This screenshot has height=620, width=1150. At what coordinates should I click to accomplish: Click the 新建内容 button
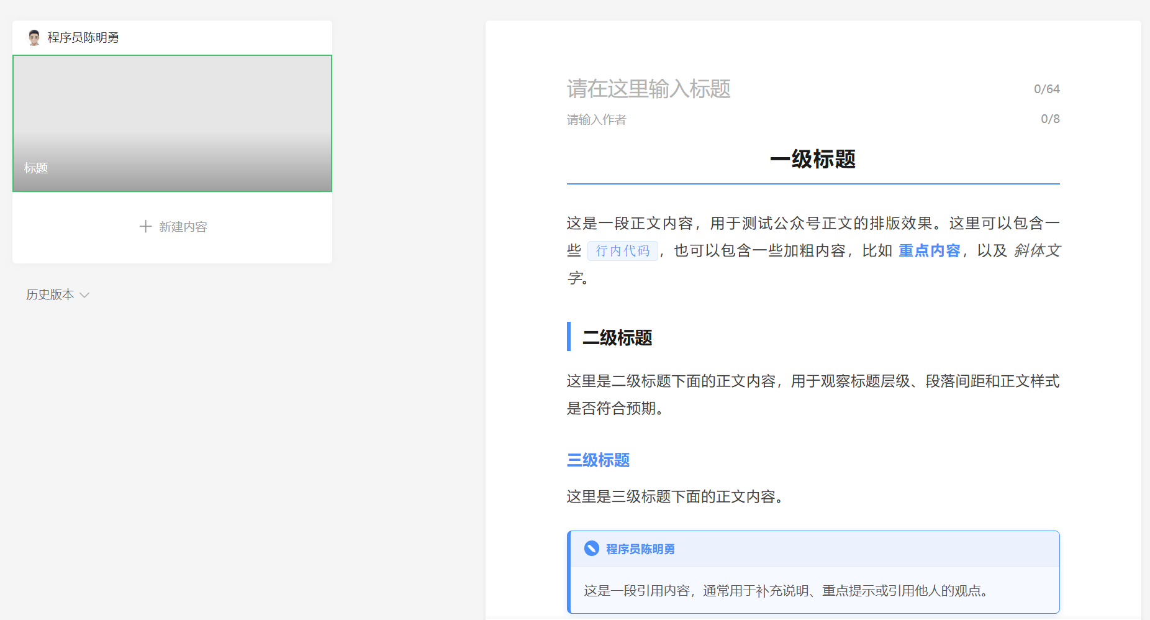point(173,227)
